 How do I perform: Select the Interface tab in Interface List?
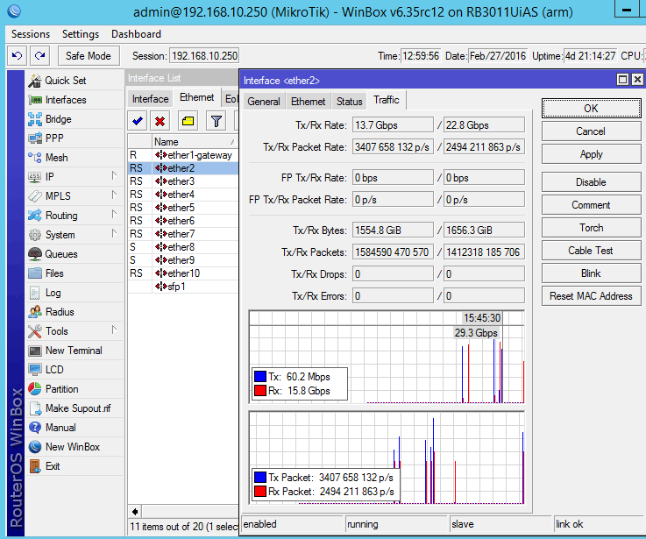[x=151, y=99]
